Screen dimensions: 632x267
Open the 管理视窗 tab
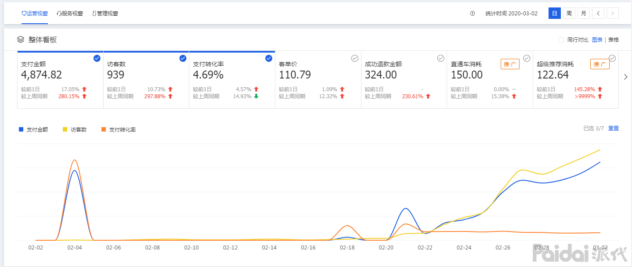pyautogui.click(x=105, y=14)
